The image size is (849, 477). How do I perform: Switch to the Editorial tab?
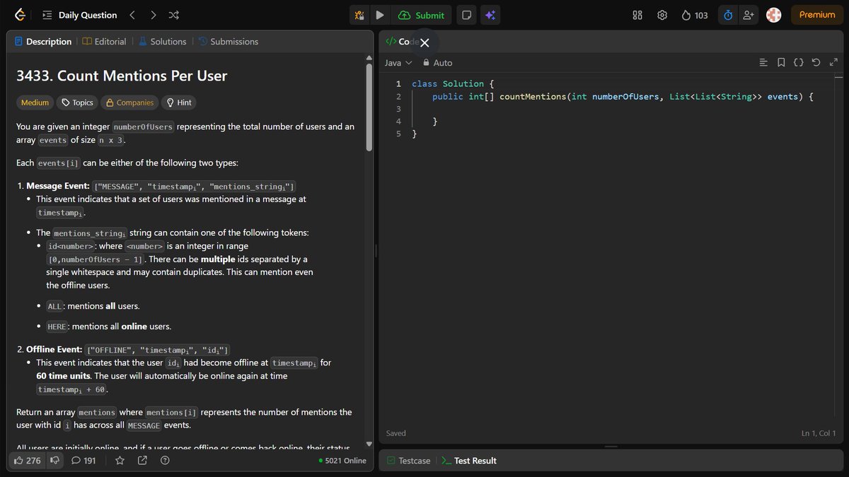[104, 42]
